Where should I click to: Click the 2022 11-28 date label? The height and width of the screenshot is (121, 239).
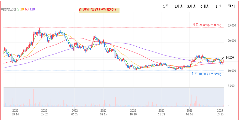point(161,112)
